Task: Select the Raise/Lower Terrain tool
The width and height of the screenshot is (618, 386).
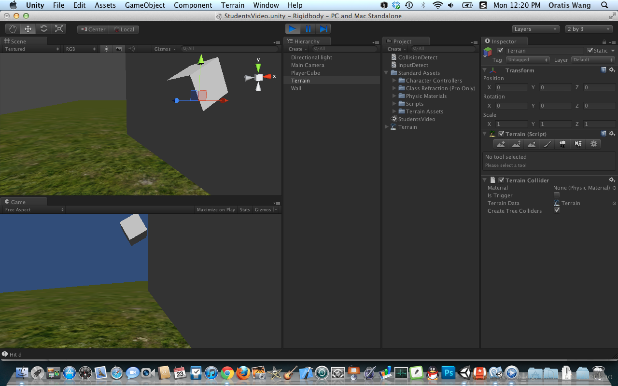Action: (501, 144)
